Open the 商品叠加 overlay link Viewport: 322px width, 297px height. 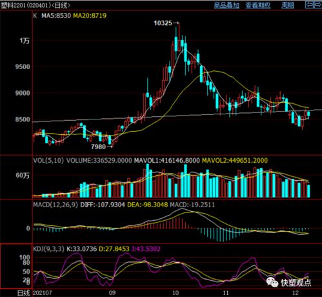226,5
